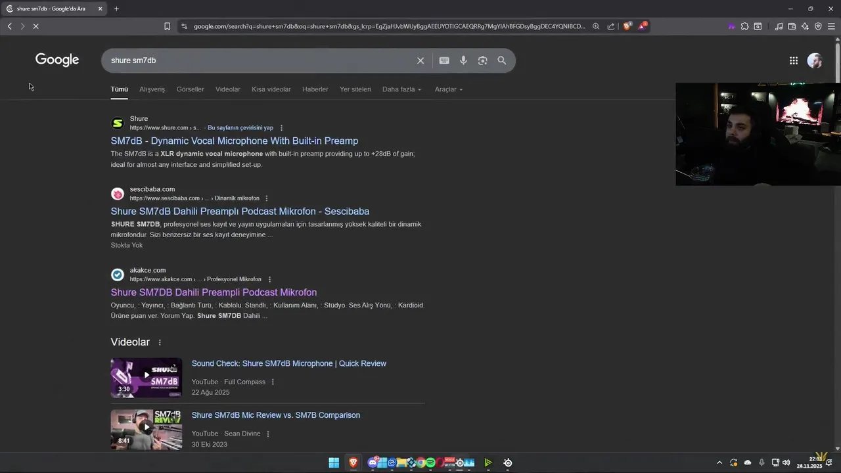The image size is (841, 473).
Task: Switch to the Videolar tab
Action: pos(228,89)
